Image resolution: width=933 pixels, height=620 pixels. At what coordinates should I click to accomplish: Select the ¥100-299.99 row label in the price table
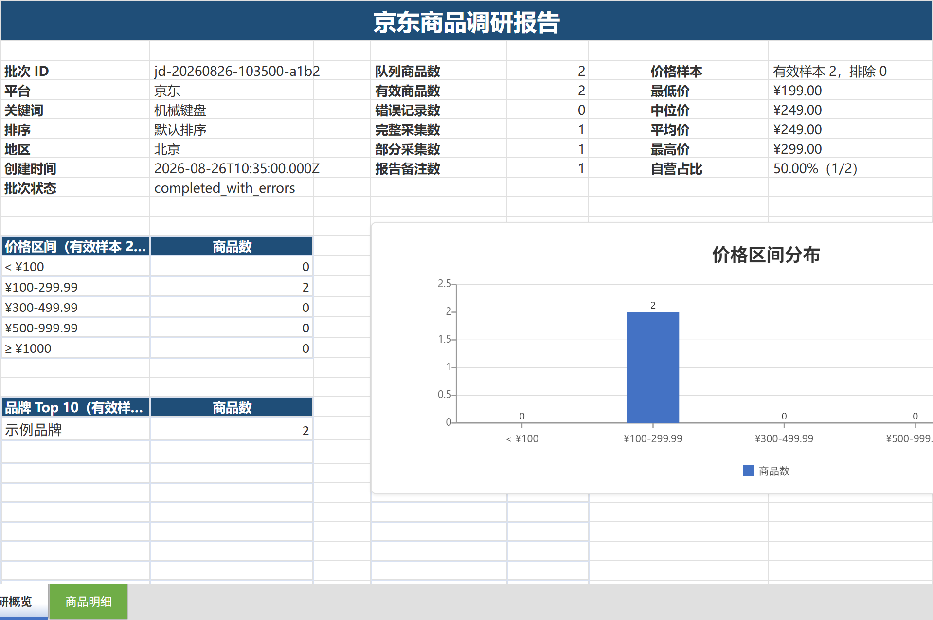coord(75,287)
